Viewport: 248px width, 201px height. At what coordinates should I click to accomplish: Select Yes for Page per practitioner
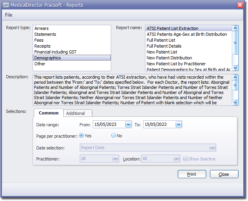[x=81, y=135]
